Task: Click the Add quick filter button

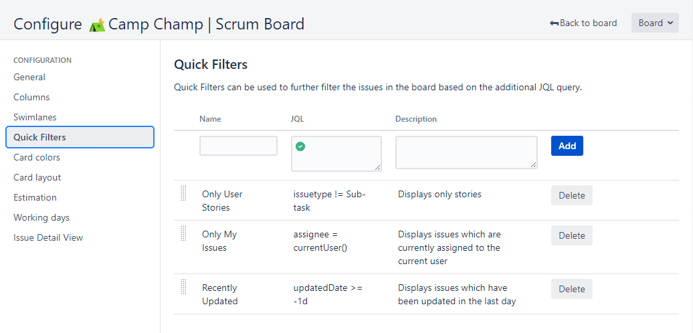Action: [567, 146]
